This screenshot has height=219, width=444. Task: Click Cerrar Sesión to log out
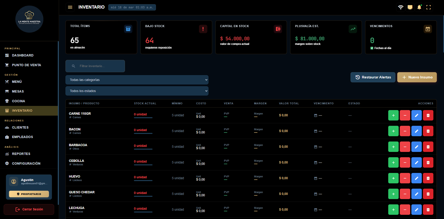pos(29,209)
